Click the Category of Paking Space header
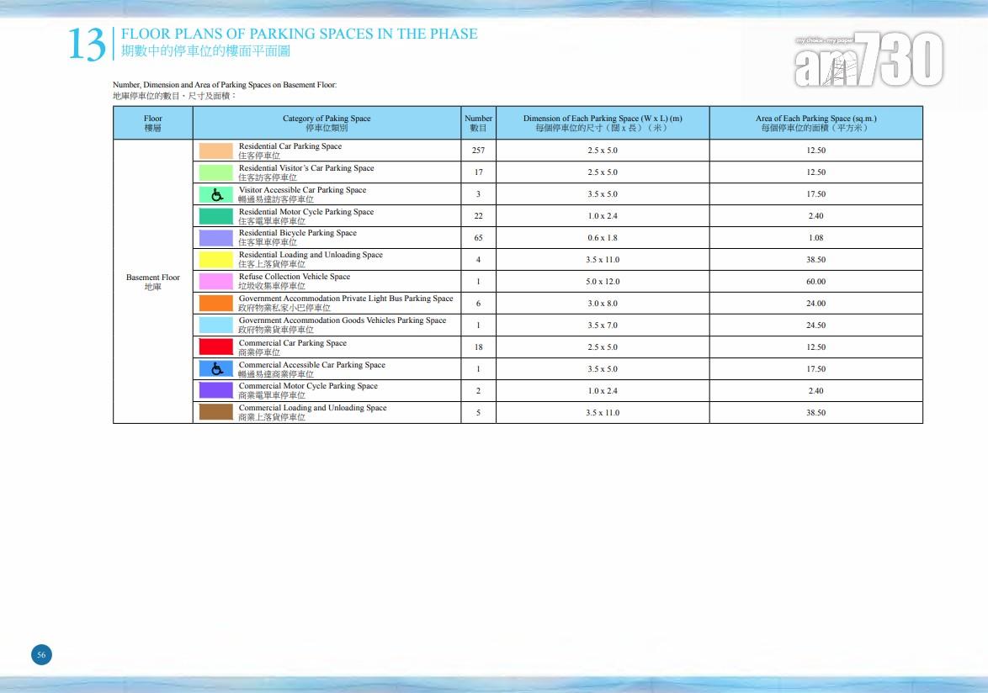The image size is (988, 693). tap(327, 123)
